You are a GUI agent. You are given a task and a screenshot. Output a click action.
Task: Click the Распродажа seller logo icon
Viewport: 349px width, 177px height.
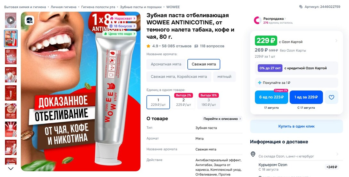257,20
